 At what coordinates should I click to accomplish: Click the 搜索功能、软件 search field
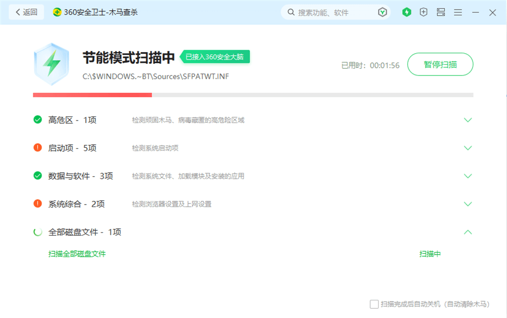[330, 12]
